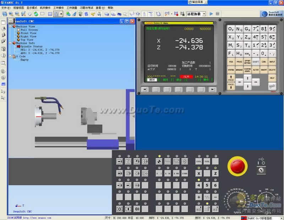284x220 pixels.
Task: Toggle the TOOL button on panel
Action: pos(207,162)
